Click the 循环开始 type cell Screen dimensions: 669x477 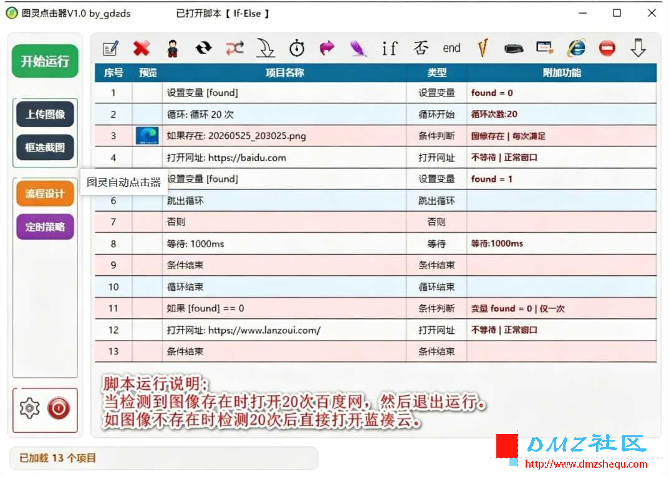coord(437,114)
